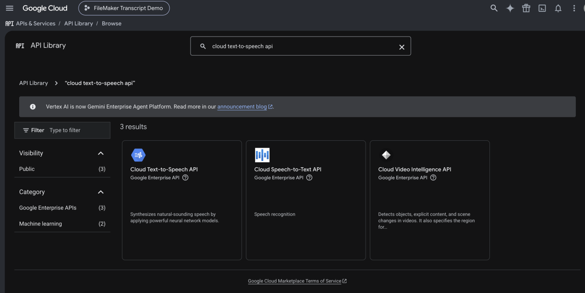The height and width of the screenshot is (293, 585).
Task: Click the Cloud Video Intelligence API diamond icon
Action: 386,155
